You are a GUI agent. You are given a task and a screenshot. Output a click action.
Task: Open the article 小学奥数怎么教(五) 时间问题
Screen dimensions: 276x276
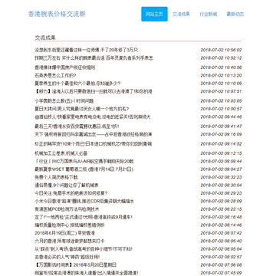64,100
